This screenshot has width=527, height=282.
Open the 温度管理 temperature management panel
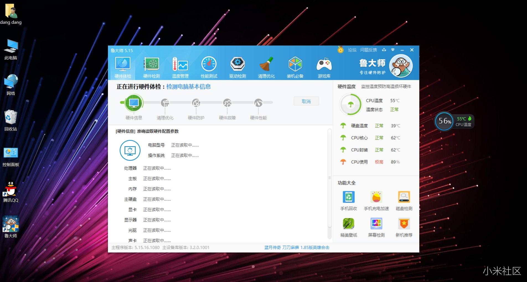click(x=180, y=66)
